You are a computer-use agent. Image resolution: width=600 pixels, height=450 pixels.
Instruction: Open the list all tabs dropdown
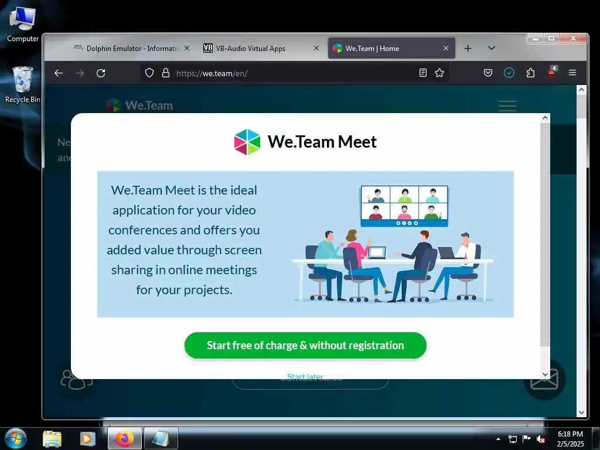492,48
